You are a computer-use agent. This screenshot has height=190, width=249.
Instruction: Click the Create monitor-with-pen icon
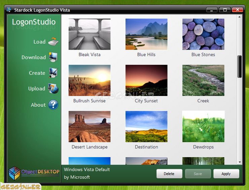[53, 73]
